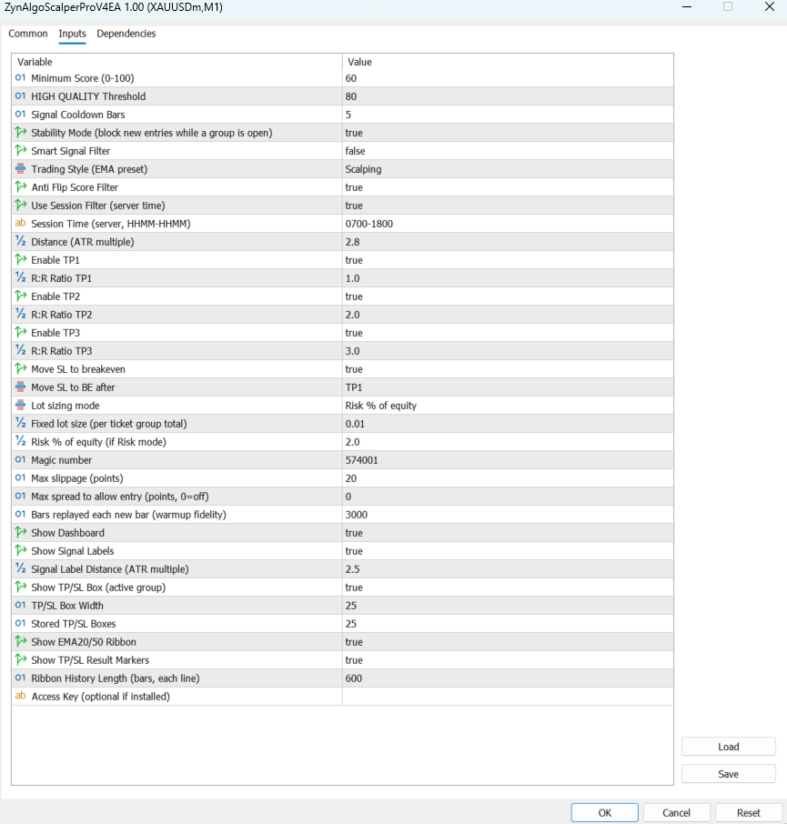Click the fraction icon beside R:R Ratio TP3

click(21, 350)
